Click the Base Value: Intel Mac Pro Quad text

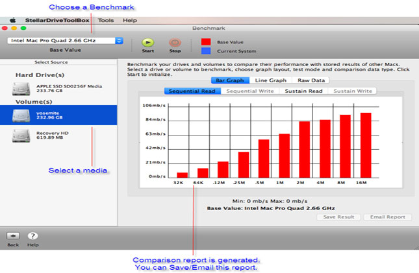(x=271, y=208)
